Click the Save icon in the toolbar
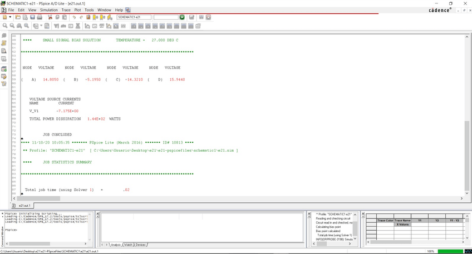This screenshot has width=472, height=254. click(33, 17)
